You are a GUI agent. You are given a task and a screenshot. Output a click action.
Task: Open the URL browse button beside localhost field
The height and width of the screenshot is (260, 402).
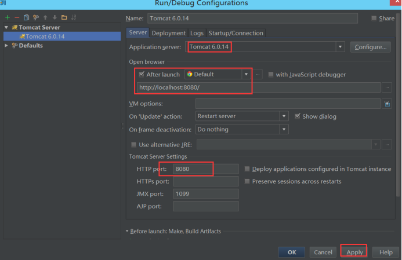click(387, 87)
